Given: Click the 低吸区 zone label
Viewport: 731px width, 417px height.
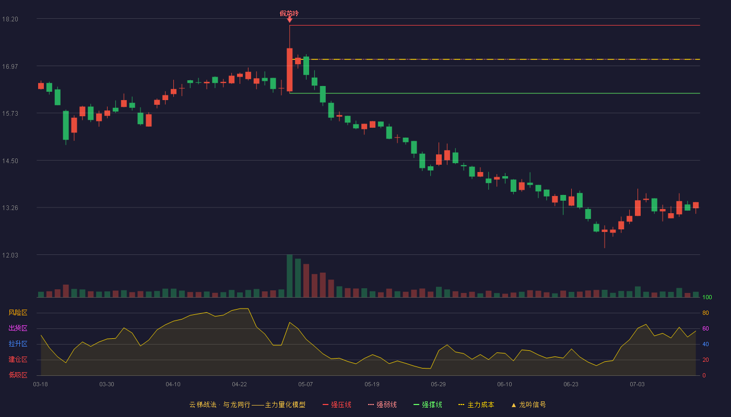Looking at the screenshot, I should 18,375.
